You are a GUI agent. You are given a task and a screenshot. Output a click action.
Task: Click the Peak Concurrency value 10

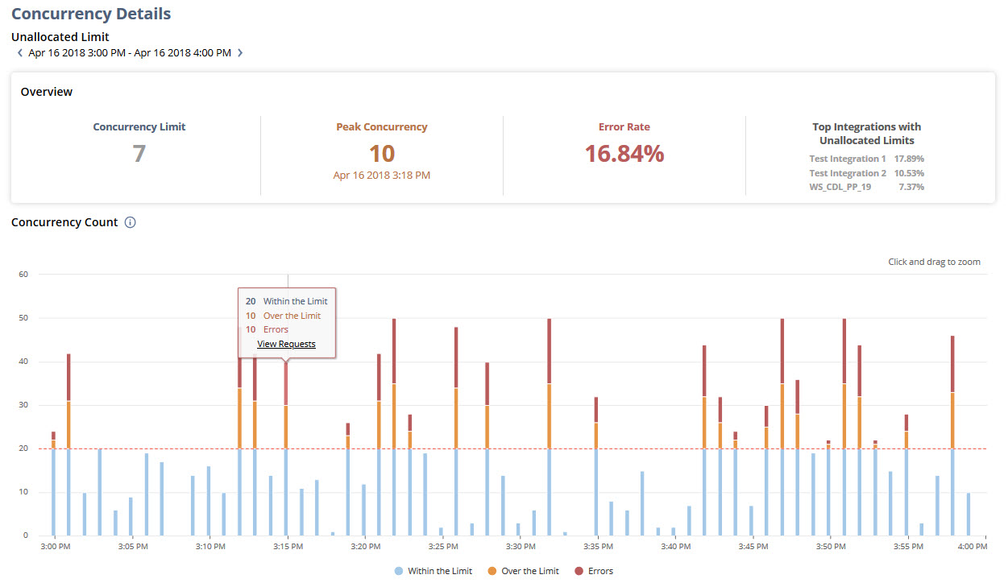pyautogui.click(x=382, y=154)
